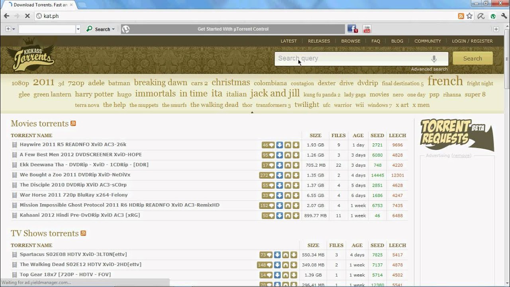This screenshot has height=287, width=510.
Task: Click LOGIN / REGISTER
Action: pos(472,41)
